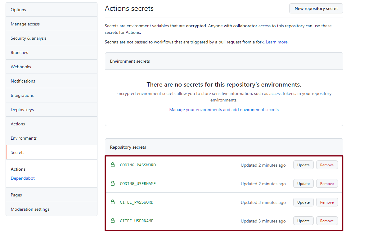This screenshot has height=234, width=373.
Task: Show Deploy keys settings
Action: click(x=22, y=110)
